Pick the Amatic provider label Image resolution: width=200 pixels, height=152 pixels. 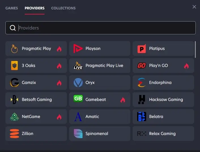pos(92,117)
